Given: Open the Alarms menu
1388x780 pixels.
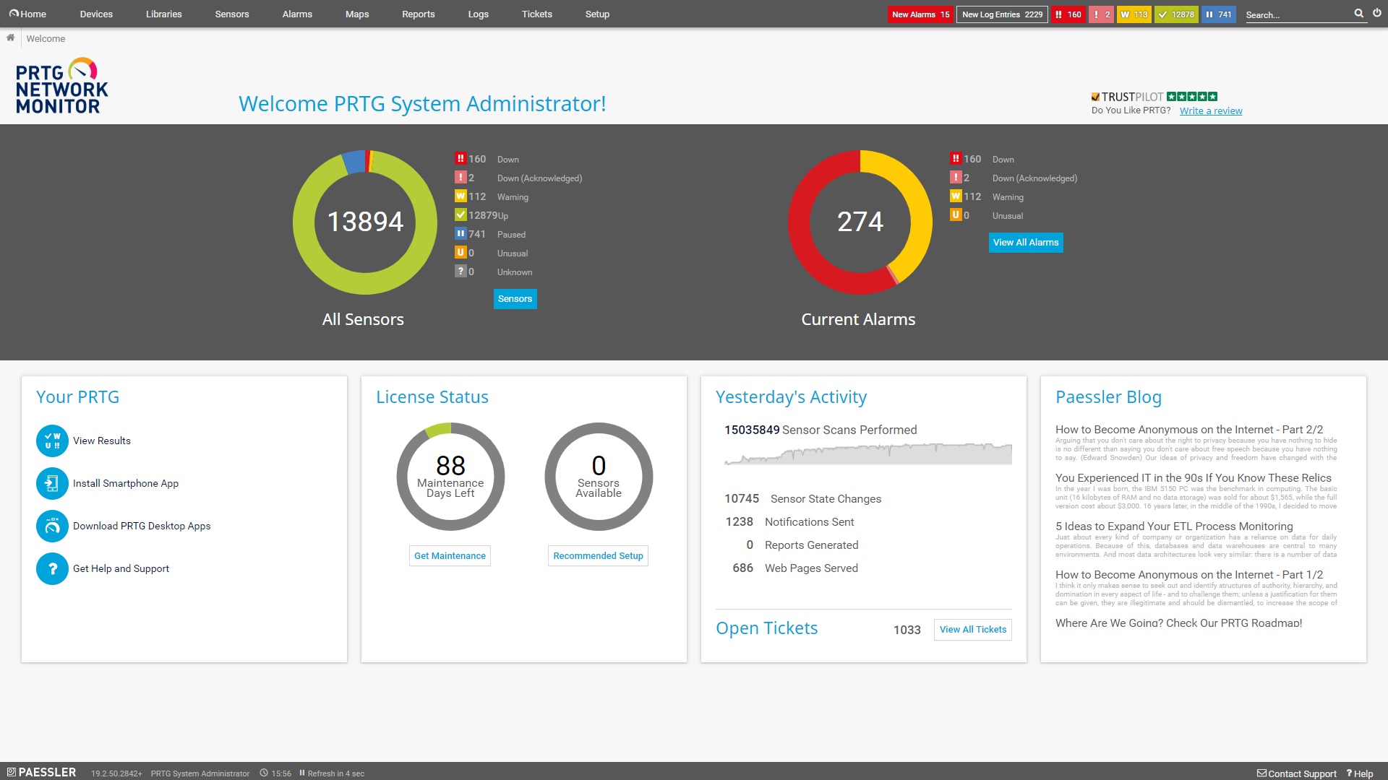Looking at the screenshot, I should point(297,14).
